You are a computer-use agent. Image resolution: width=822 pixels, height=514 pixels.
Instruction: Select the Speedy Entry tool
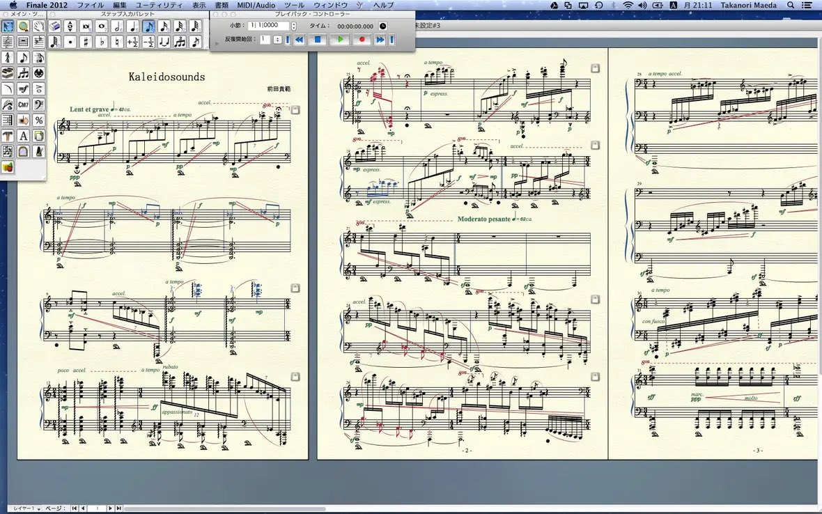click(x=39, y=57)
